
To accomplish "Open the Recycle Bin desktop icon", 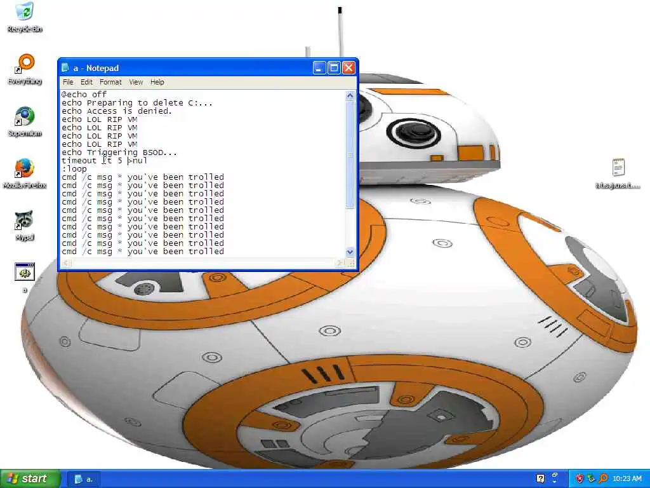I will click(25, 17).
